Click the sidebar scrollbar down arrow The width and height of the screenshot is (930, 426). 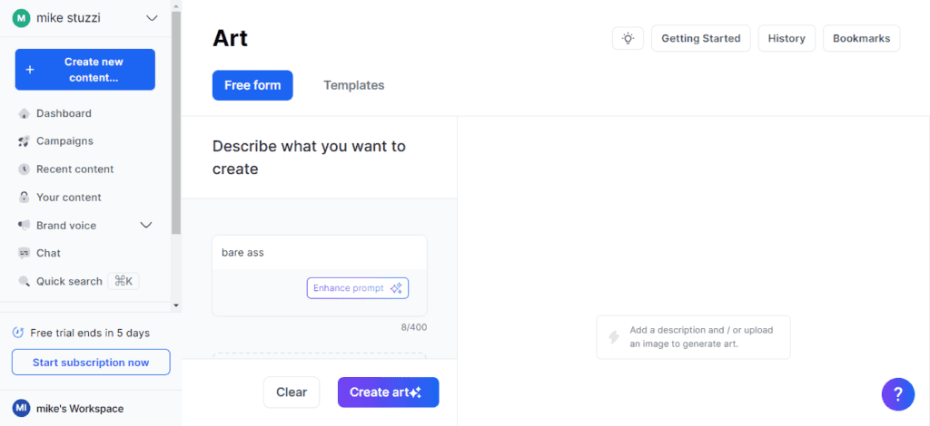pyautogui.click(x=176, y=305)
